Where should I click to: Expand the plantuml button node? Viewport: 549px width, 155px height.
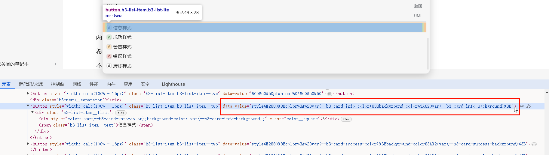28,94
